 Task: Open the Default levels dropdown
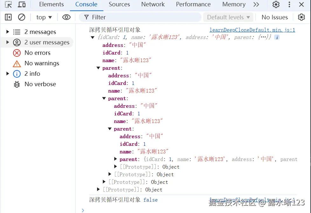coord(228,17)
